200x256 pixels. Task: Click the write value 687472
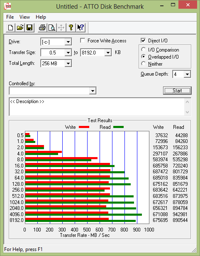[160, 171]
